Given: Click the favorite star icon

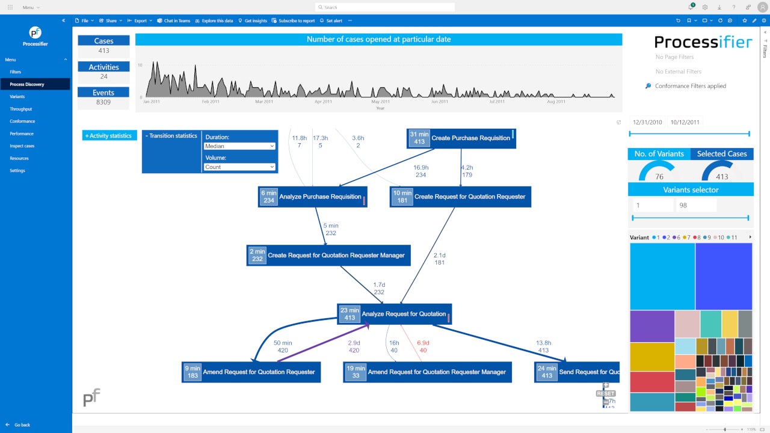Looking at the screenshot, I should click(745, 20).
